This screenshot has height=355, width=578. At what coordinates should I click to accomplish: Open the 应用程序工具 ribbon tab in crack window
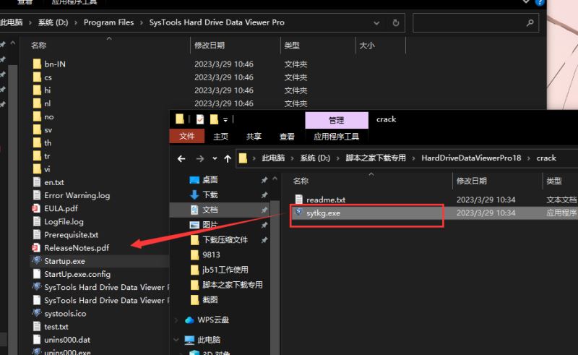coord(336,137)
